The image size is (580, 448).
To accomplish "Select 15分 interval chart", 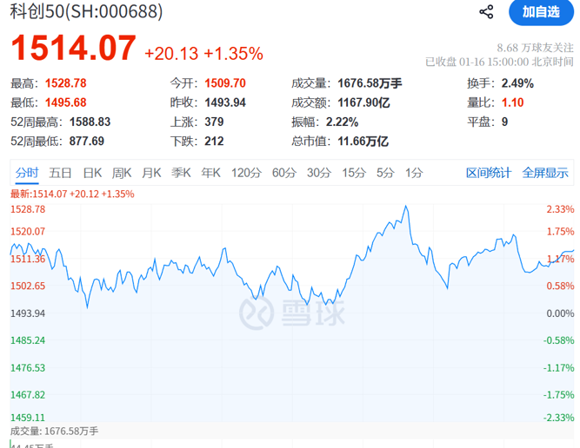I will (354, 173).
